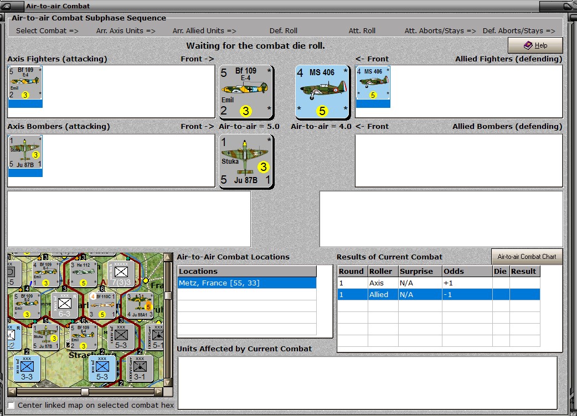
Task: Click the large front Bf 109 E-4 Emil counter
Action: (x=246, y=92)
